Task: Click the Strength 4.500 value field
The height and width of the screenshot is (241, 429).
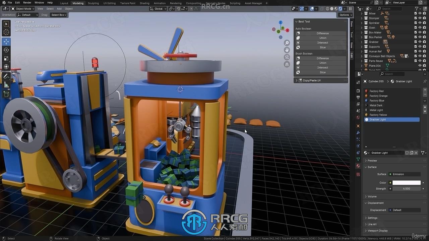Action: pos(407,188)
